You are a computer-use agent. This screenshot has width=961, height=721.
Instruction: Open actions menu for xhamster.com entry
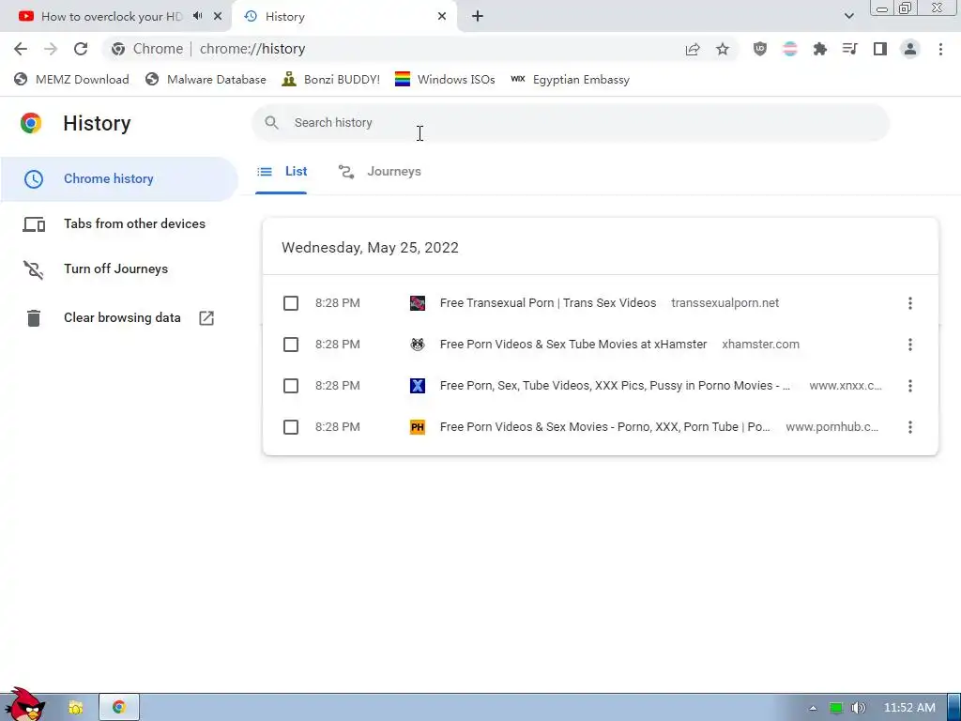910,345
